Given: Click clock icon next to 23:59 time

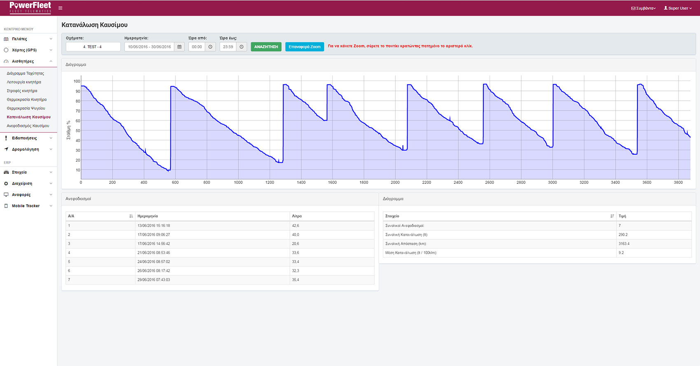Looking at the screenshot, I should click(x=242, y=47).
